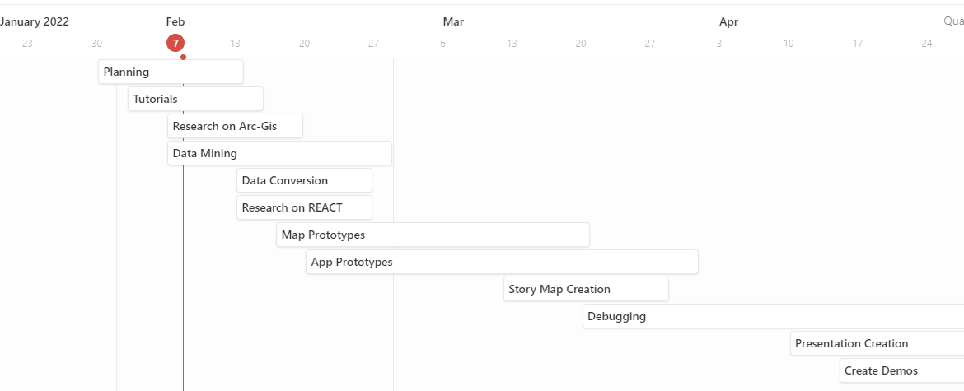Open the Research on REACT task
Image resolution: width=964 pixels, height=391 pixels.
coord(304,207)
